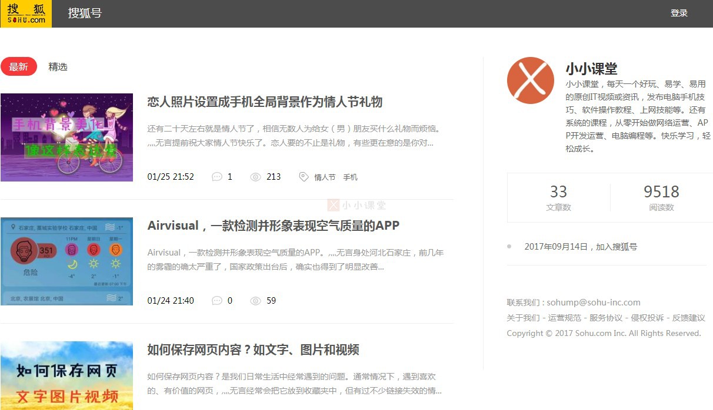This screenshot has width=713, height=410.
Task: Click the 33 文章数 counter
Action: (558, 198)
